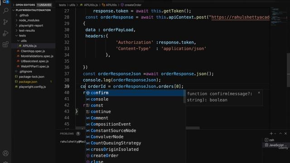Open playwright.config.js file

pyautogui.click(x=32, y=86)
